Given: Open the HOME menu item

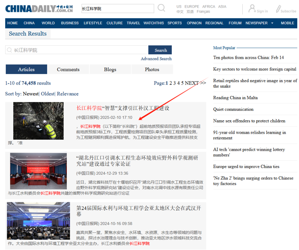Looking at the screenshot, I should pos(12,23).
